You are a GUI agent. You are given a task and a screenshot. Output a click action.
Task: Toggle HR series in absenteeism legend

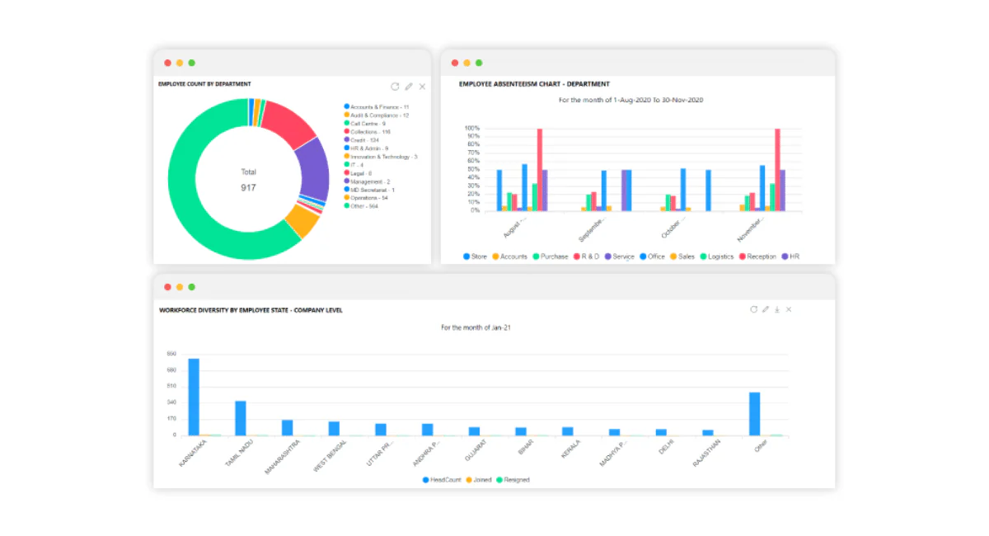pyautogui.click(x=790, y=256)
